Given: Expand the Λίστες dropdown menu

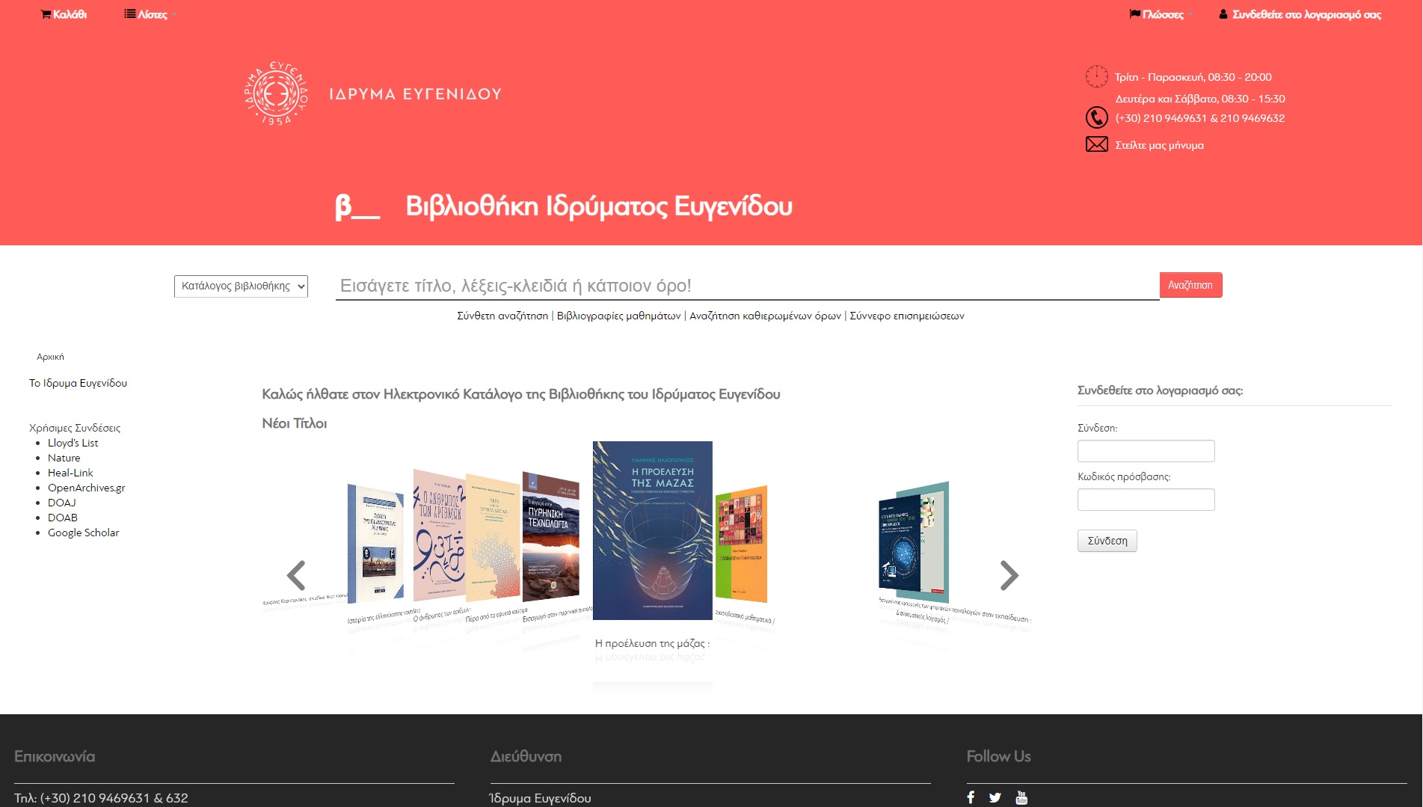Looking at the screenshot, I should point(150,14).
